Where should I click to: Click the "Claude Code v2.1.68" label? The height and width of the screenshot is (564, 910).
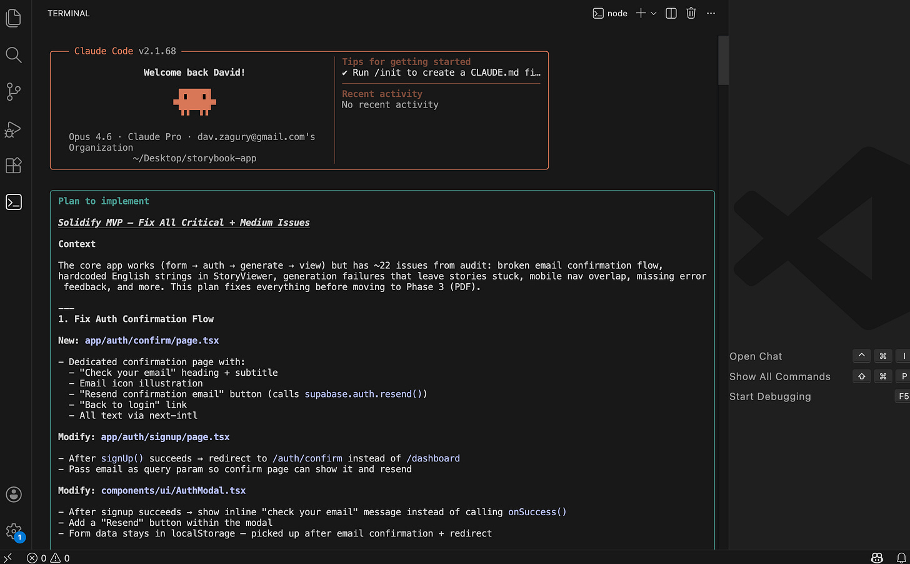(x=125, y=51)
